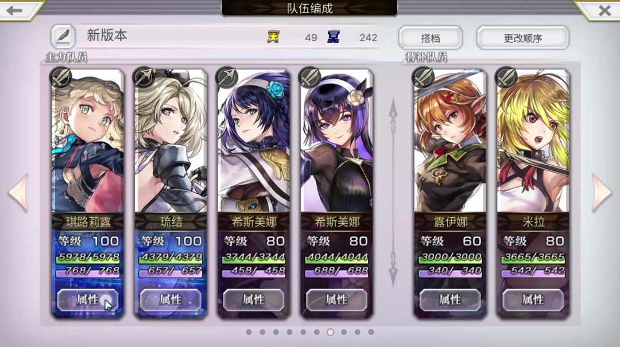This screenshot has height=347, width=620.
Task: Select the first team page dot
Action: (x=249, y=332)
